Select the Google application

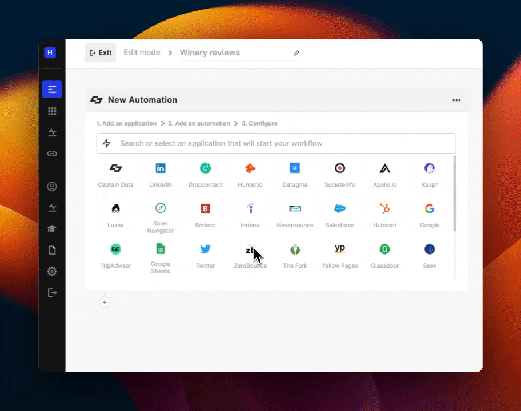430,216
